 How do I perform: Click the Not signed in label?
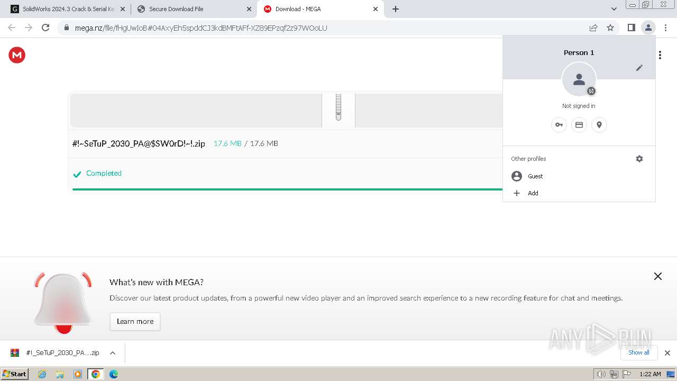(579, 106)
